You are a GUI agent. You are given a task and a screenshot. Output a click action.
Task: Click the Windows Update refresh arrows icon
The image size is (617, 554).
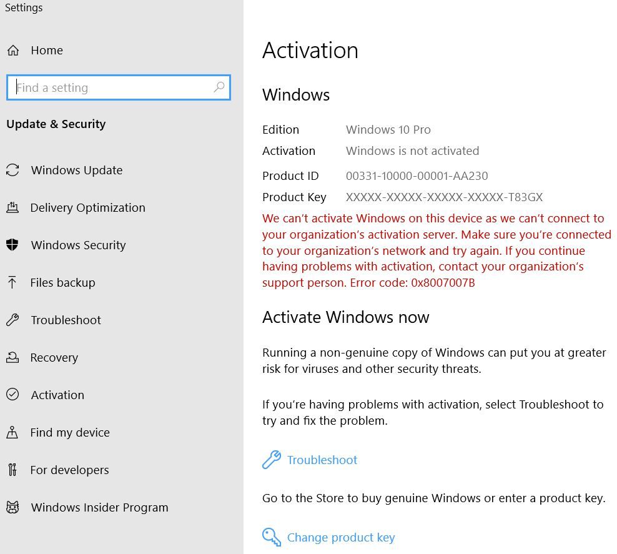click(x=12, y=170)
